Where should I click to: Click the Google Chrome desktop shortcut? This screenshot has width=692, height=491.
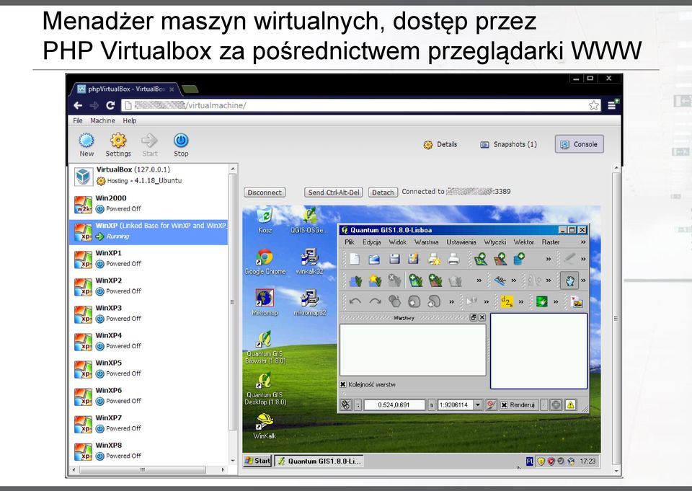tap(265, 262)
